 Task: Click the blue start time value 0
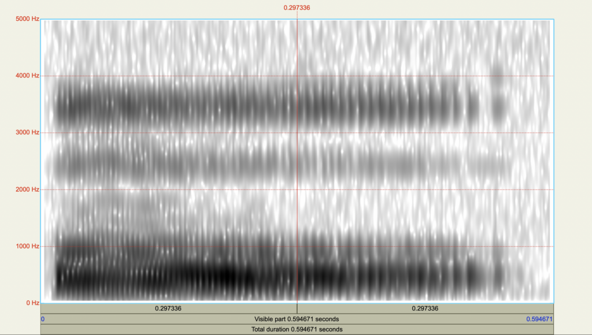(43, 319)
